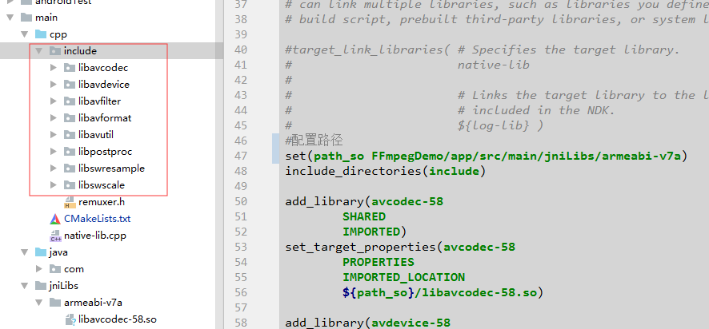Screen dimensions: 709x329
Task: Click the jniLibs folder icon
Action: (41, 286)
